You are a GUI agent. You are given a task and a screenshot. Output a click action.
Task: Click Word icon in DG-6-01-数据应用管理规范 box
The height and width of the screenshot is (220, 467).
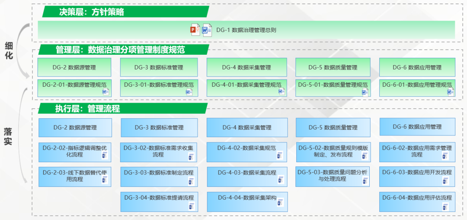449,91
